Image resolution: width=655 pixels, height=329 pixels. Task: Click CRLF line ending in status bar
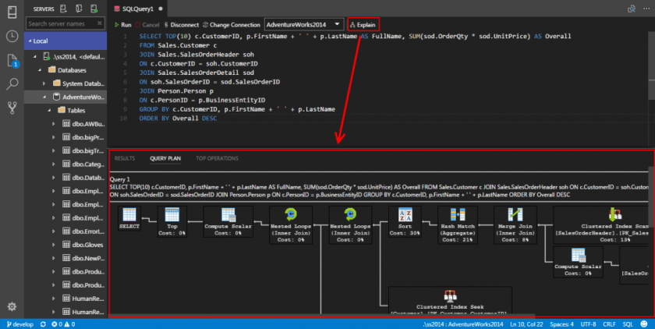tap(609, 324)
